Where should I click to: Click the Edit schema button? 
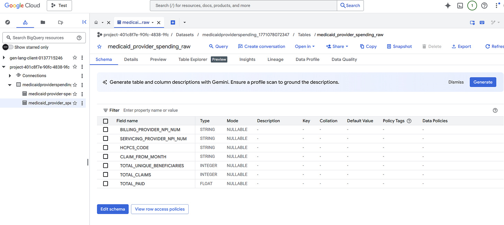[113, 209]
